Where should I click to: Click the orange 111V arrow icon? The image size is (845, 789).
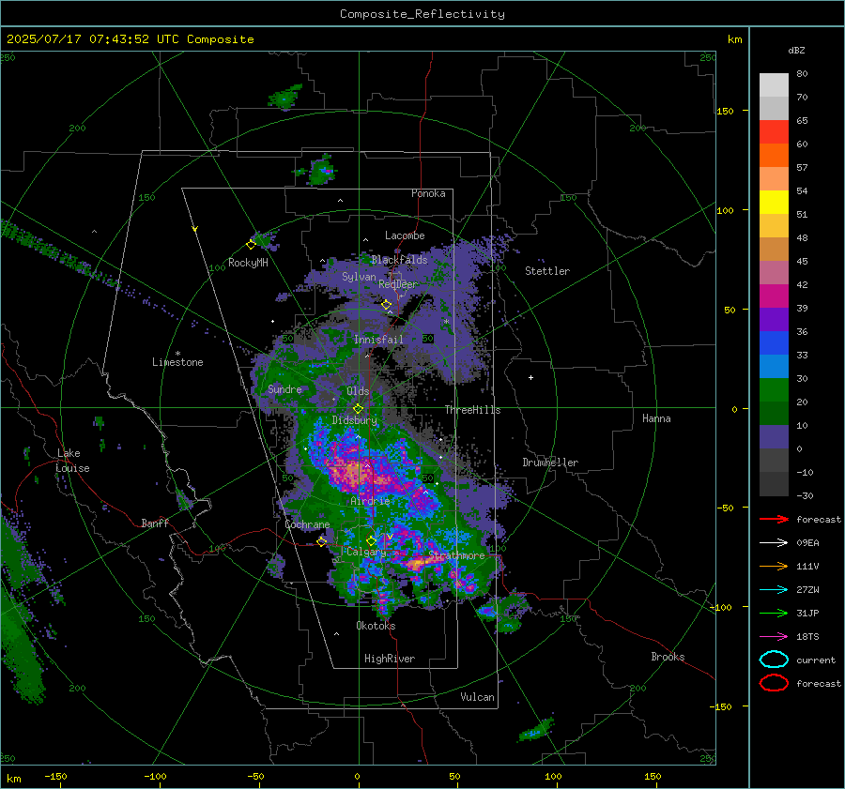(x=774, y=566)
